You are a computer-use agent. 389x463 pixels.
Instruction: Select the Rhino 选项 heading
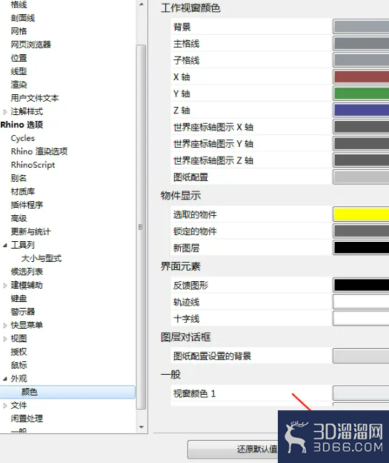(x=21, y=125)
